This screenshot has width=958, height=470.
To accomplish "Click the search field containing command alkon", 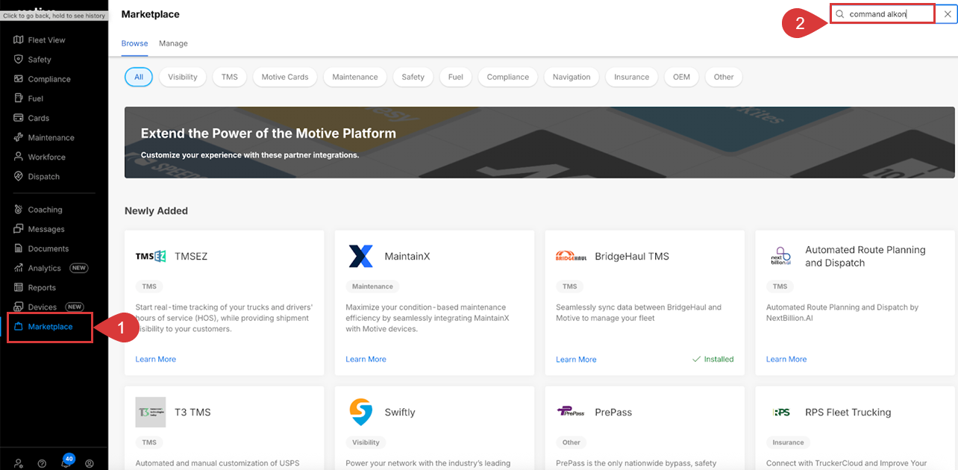I will pos(883,14).
